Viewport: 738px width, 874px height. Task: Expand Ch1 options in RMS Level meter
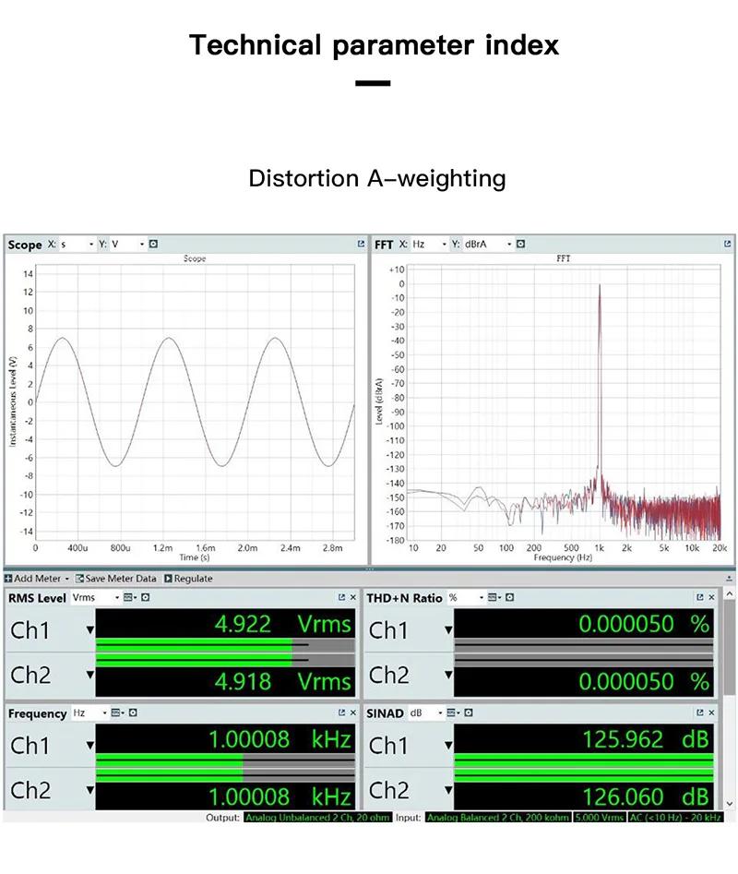point(89,630)
